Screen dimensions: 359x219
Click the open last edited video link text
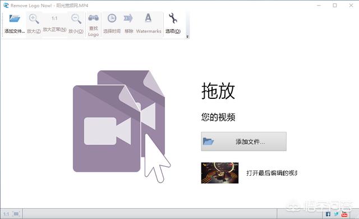[271, 173]
